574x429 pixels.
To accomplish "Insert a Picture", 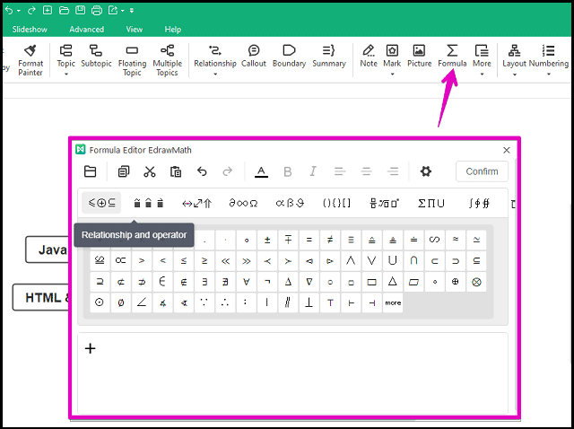I will [419, 56].
